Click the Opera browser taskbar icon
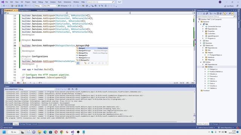This screenshot has width=241, height=135. pos(56,132)
